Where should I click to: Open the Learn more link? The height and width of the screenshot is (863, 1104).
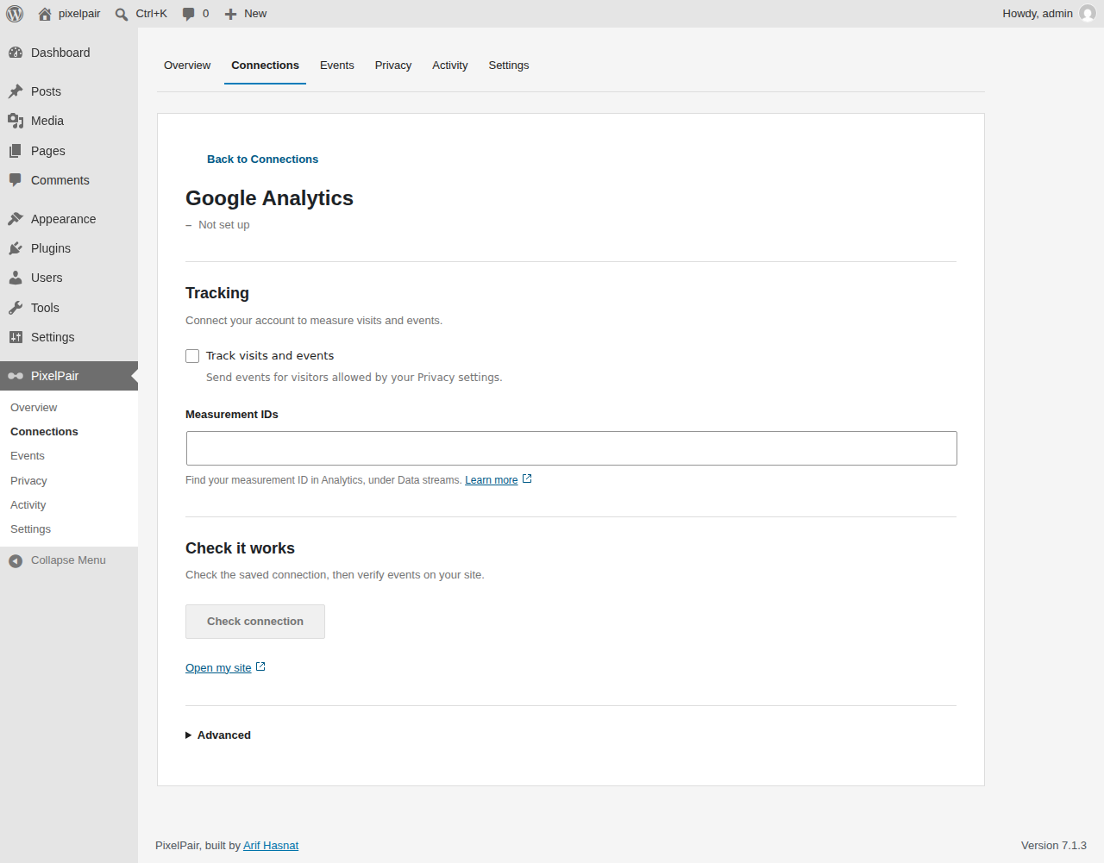(492, 480)
